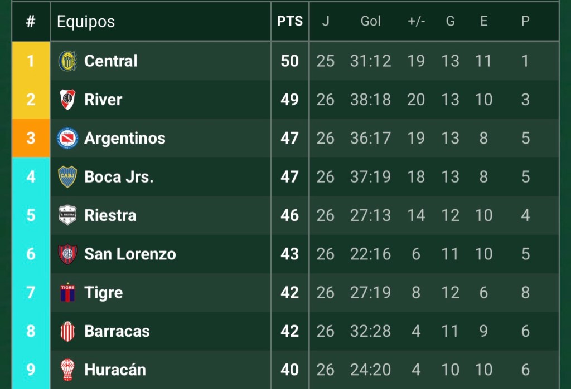571x389 pixels.
Task: Select the Barracas club crest
Action: [x=68, y=331]
